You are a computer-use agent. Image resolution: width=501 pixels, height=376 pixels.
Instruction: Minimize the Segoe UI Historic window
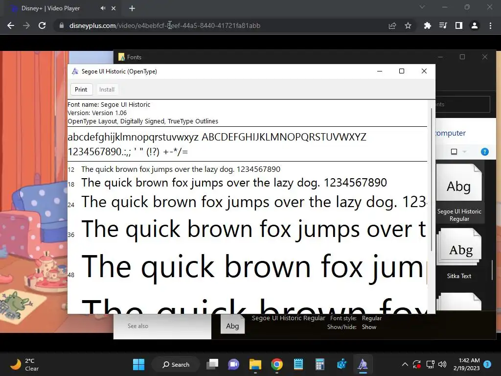pos(380,71)
